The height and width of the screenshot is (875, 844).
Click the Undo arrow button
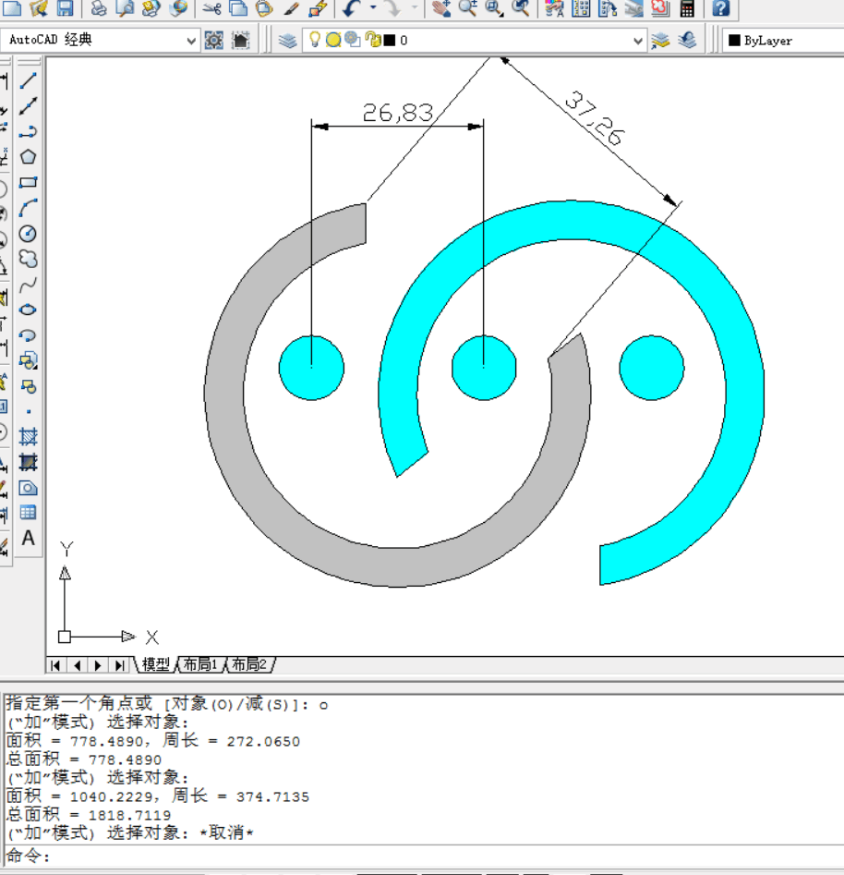[x=352, y=8]
